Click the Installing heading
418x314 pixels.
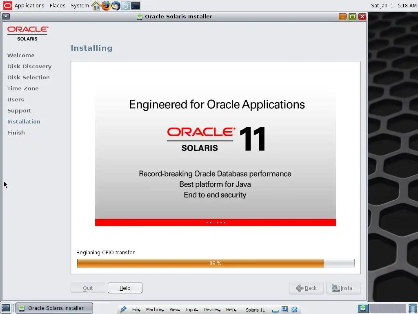[x=91, y=48]
